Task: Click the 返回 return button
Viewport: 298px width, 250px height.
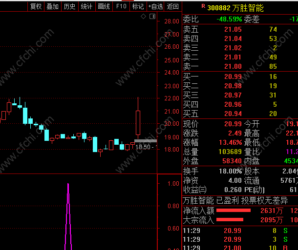Action: click(x=172, y=7)
